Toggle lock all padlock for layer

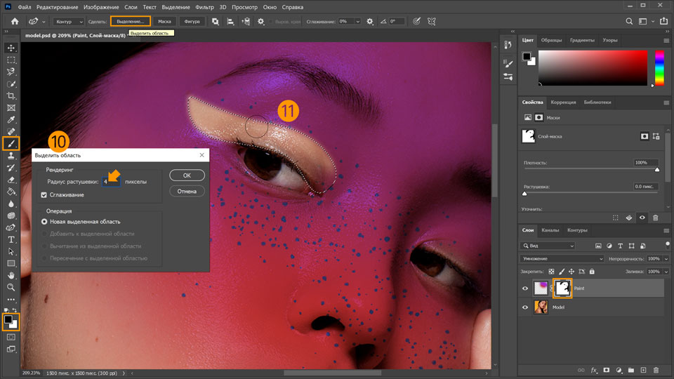point(592,272)
